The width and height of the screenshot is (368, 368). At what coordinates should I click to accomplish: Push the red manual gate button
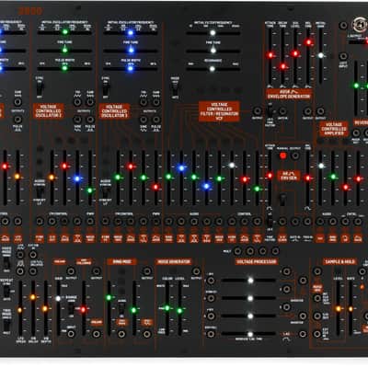click(282, 155)
